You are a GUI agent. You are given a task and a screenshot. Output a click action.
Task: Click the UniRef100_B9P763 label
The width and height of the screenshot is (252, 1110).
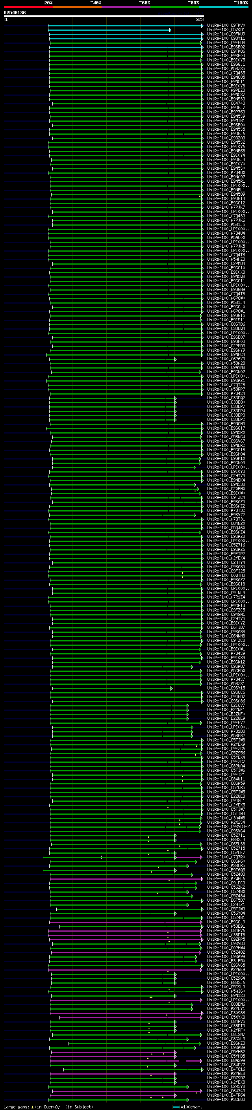[x=226, y=112]
